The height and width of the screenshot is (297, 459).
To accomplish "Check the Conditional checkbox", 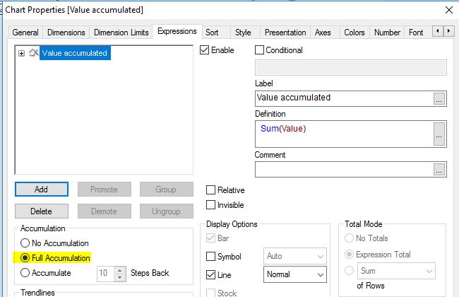I will coord(259,50).
